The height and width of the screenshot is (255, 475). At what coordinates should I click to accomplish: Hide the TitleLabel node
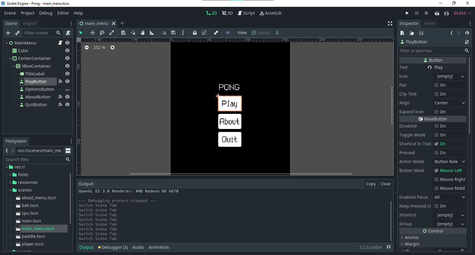click(67, 74)
